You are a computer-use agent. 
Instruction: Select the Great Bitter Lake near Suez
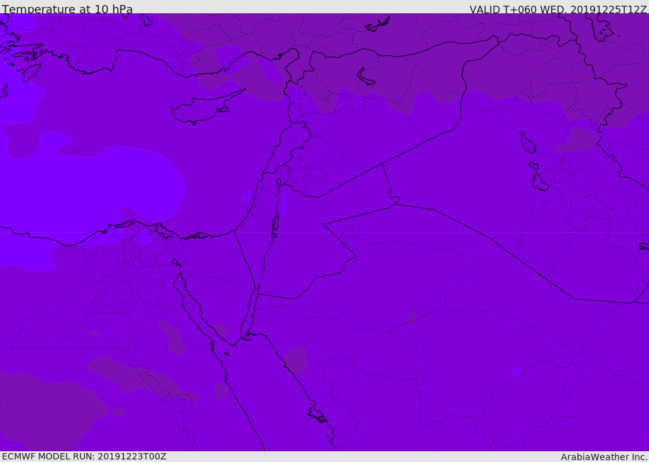176,262
